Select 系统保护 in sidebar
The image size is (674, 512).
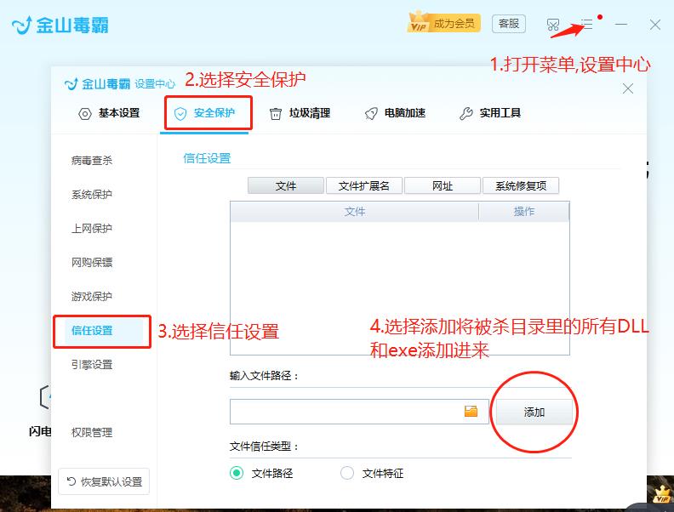(x=92, y=195)
